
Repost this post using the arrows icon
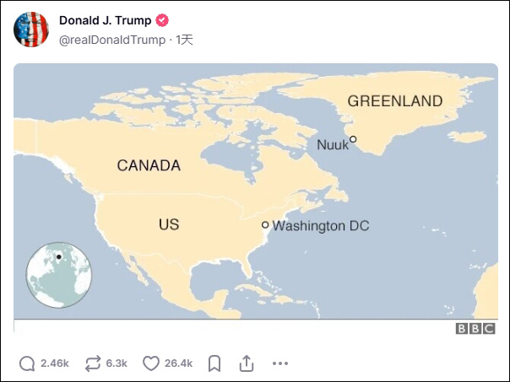click(93, 363)
